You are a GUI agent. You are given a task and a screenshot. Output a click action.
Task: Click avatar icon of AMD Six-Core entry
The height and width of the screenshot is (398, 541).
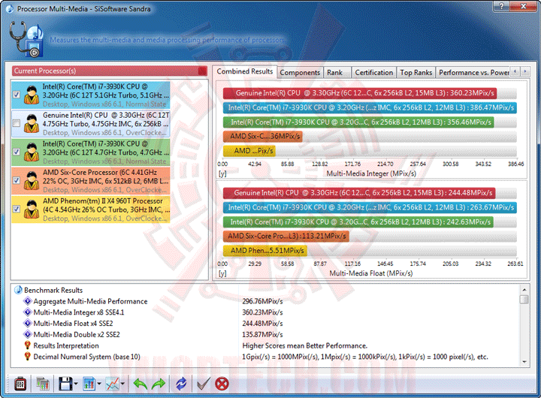click(x=32, y=181)
